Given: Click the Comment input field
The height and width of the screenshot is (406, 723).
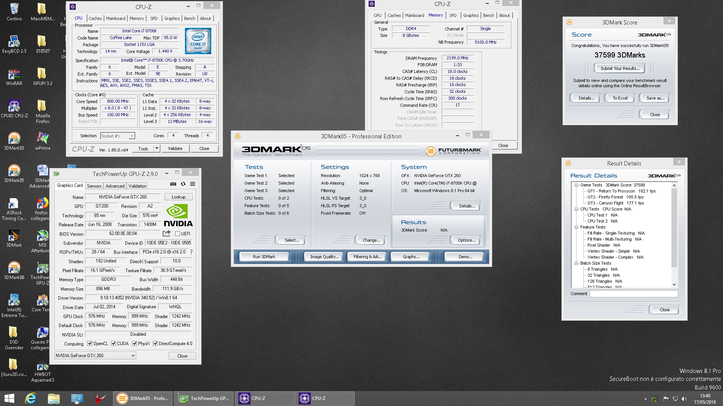Looking at the screenshot, I should (x=634, y=294).
